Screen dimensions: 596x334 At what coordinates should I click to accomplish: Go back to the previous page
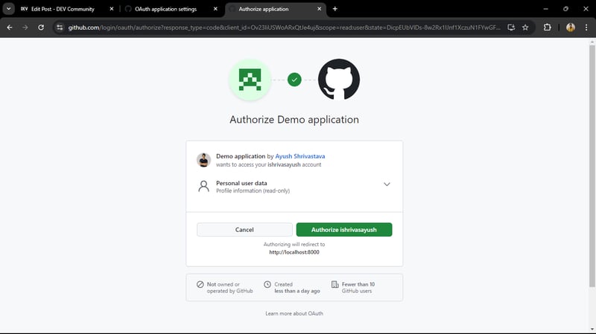(x=10, y=28)
